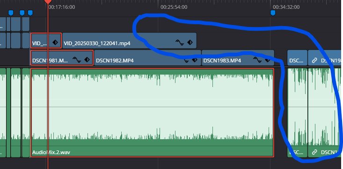Viewport: 343px width, 169px height.
Task: Click the keyframe diamond icon on VID_20250330_122041.mp4
Action: pyautogui.click(x=190, y=42)
